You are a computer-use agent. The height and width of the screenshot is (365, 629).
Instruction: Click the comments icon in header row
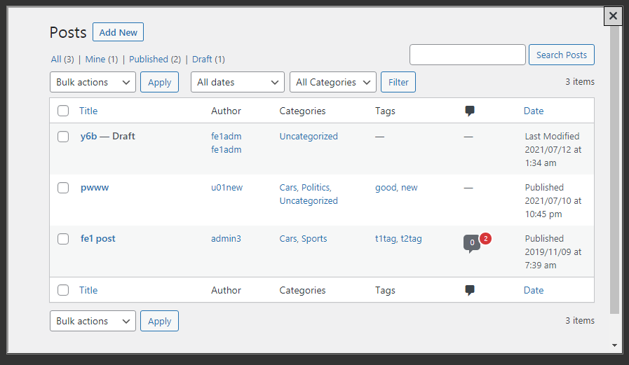point(470,111)
